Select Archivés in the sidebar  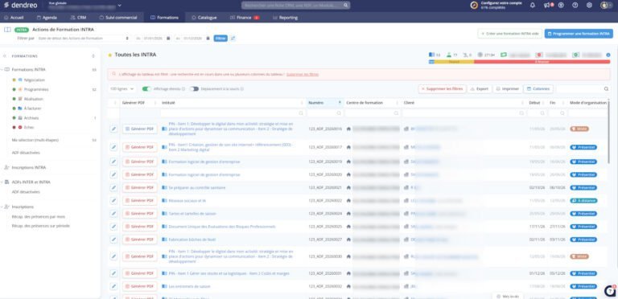coord(31,117)
